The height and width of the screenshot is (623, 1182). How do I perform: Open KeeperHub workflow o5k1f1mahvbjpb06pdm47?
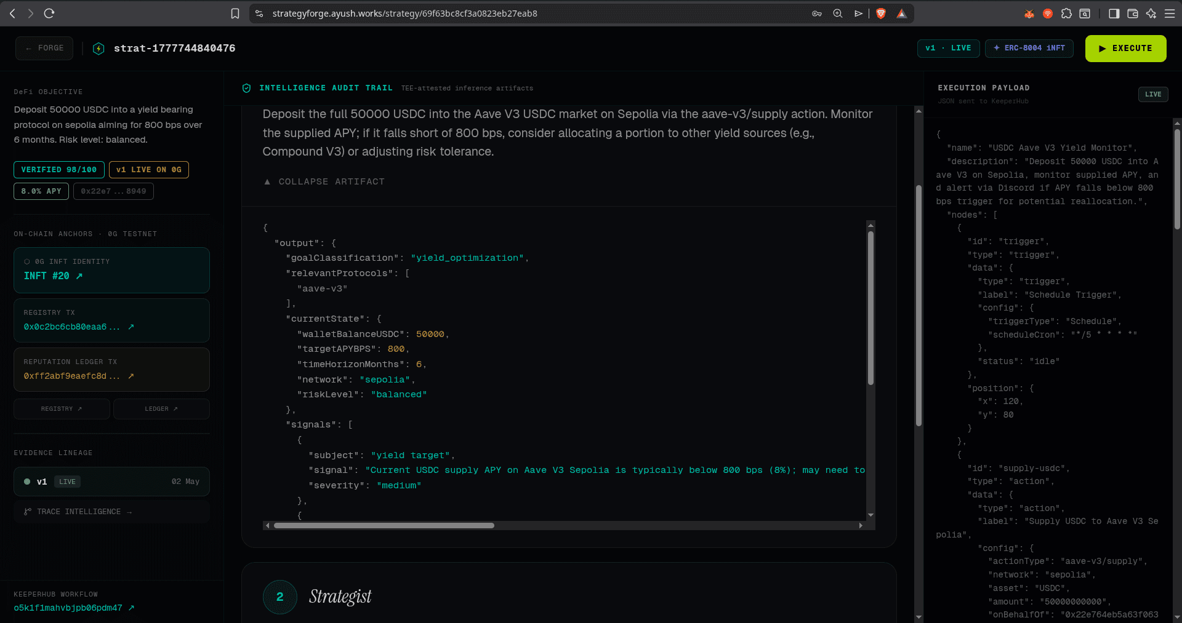pyautogui.click(x=68, y=608)
